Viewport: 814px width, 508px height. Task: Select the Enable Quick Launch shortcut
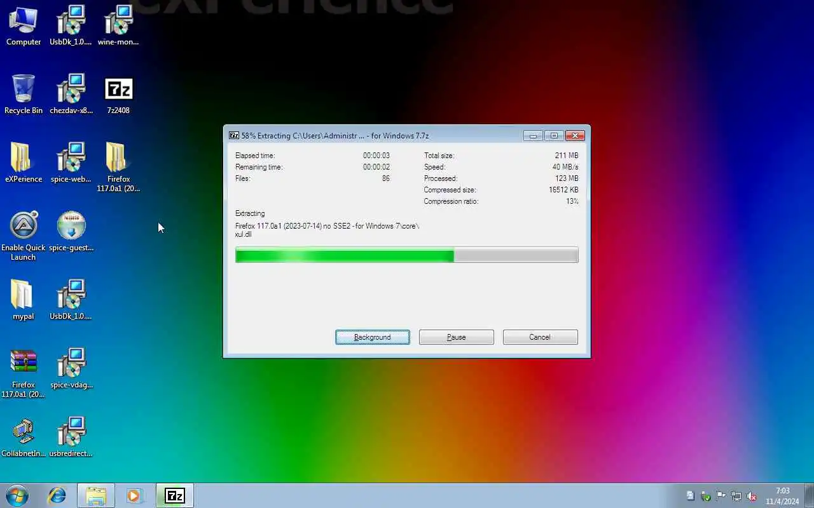pyautogui.click(x=24, y=236)
